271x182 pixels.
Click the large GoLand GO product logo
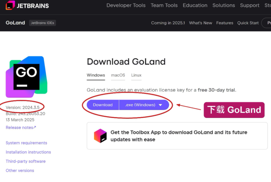click(26, 77)
